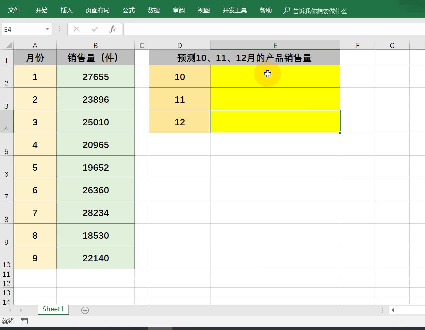Click the magnifier icon in 告诉我你想要做什么
Viewport: 425px width, 330px height.
(286, 11)
